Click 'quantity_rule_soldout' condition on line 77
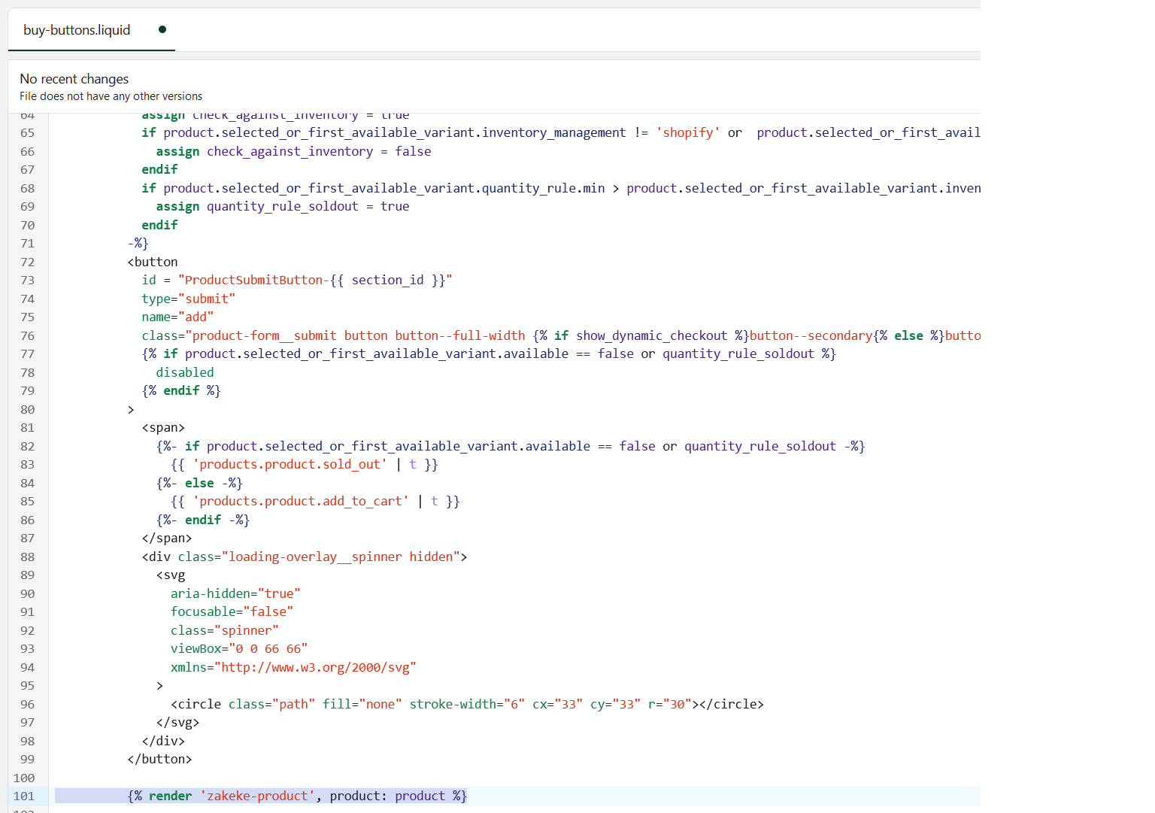Screen dimensions: 1155x813 738,354
